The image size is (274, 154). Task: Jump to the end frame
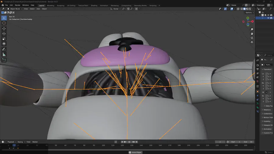tap(136, 142)
